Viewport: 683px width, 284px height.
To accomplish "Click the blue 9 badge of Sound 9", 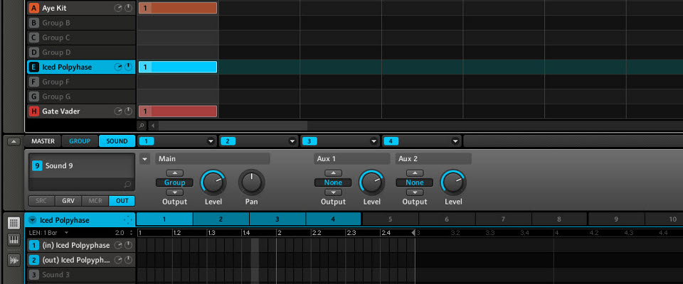I will [x=37, y=165].
